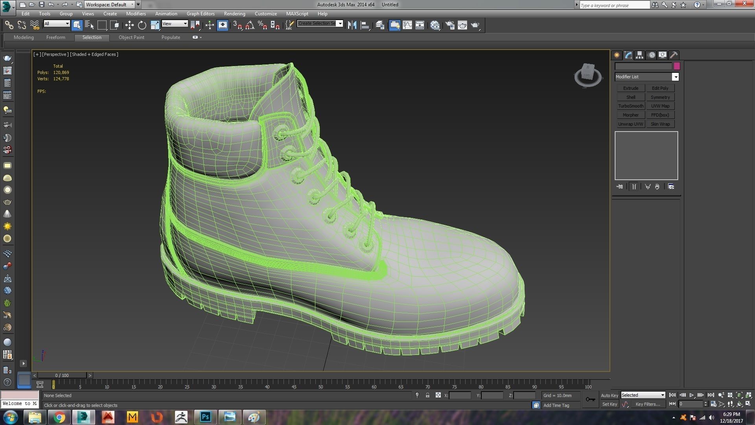Click the Edit Poly modifier button
Viewport: 755px width, 425px height.
click(660, 88)
